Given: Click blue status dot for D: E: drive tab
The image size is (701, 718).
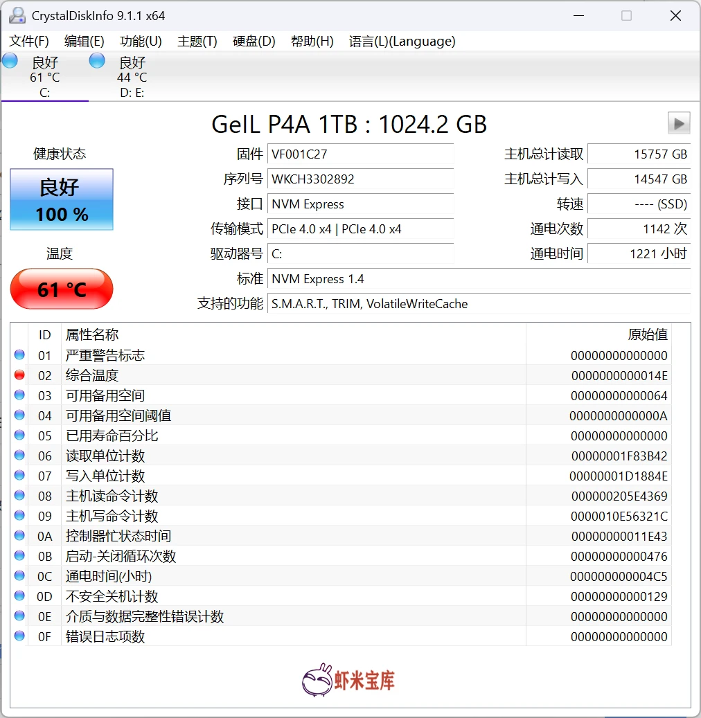Looking at the screenshot, I should pos(97,60).
